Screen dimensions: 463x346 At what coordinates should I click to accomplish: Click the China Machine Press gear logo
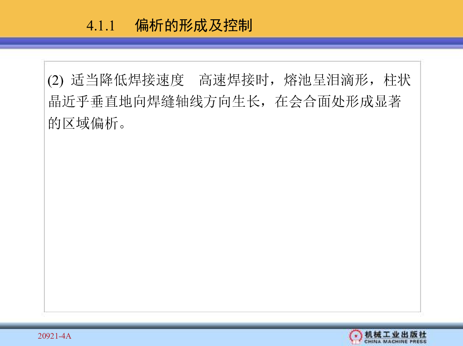355,336
